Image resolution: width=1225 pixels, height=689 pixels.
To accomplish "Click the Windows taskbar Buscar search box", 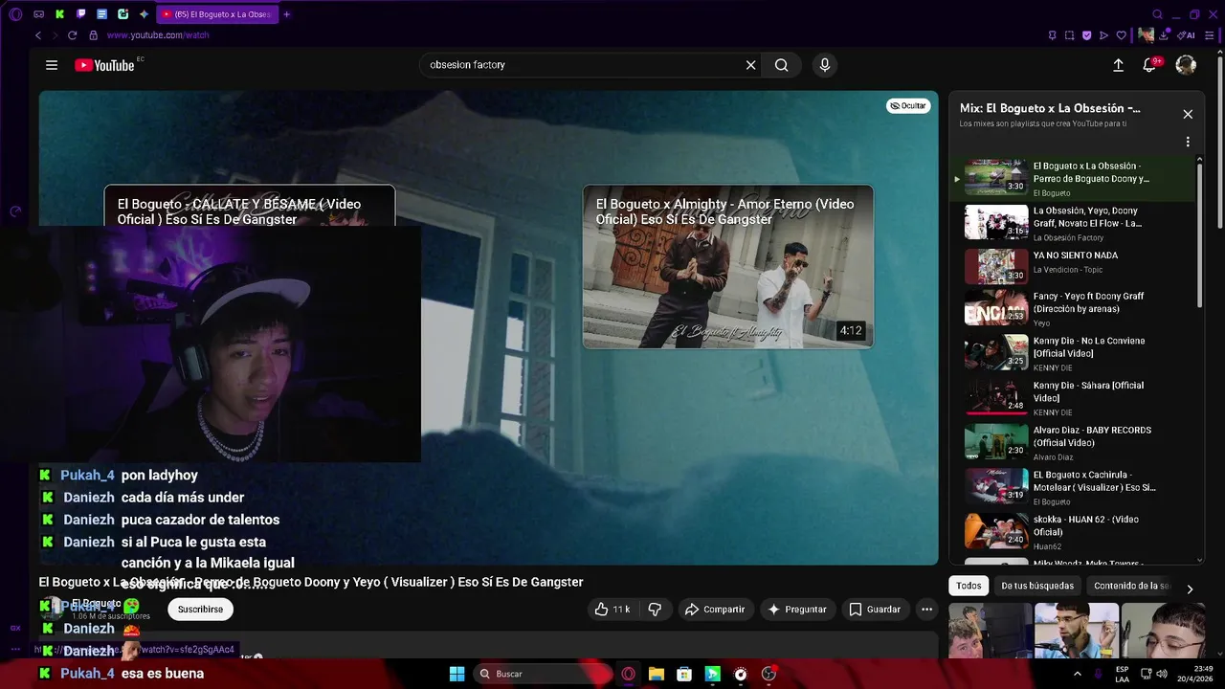I will [x=541, y=674].
